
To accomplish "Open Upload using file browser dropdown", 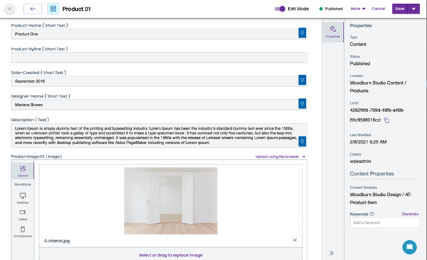I will pyautogui.click(x=281, y=156).
